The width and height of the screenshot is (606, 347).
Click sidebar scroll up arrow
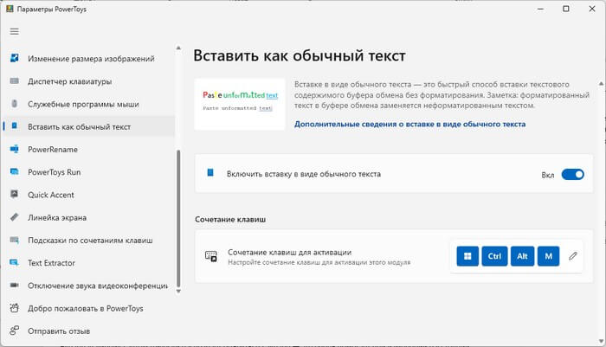pyautogui.click(x=178, y=48)
